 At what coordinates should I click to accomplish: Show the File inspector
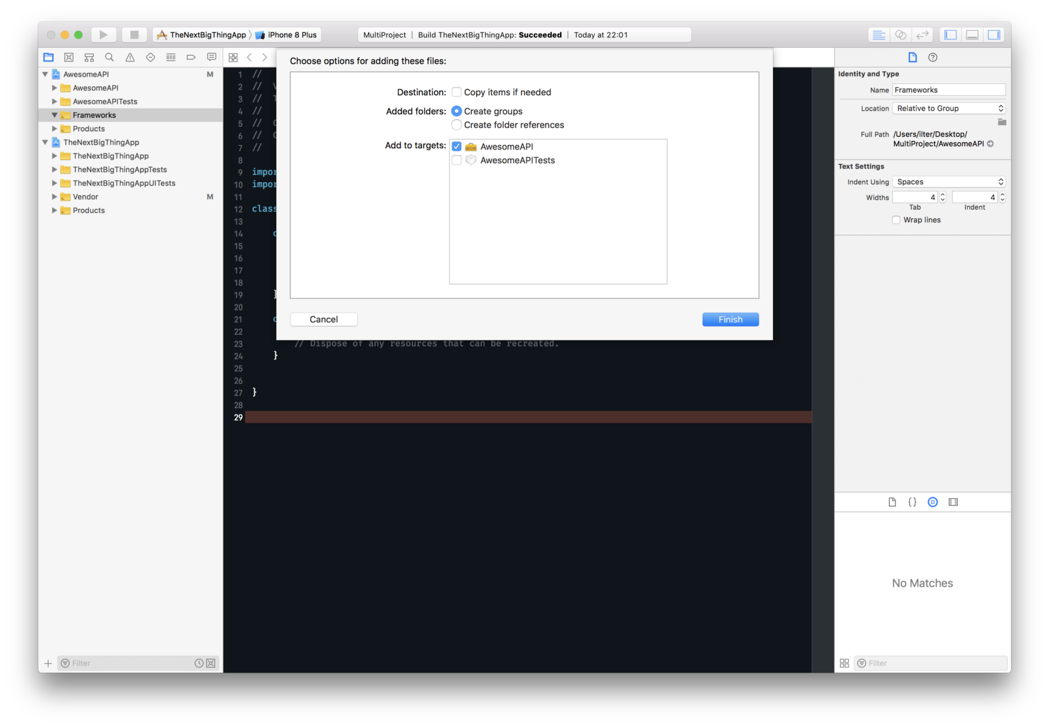(912, 57)
